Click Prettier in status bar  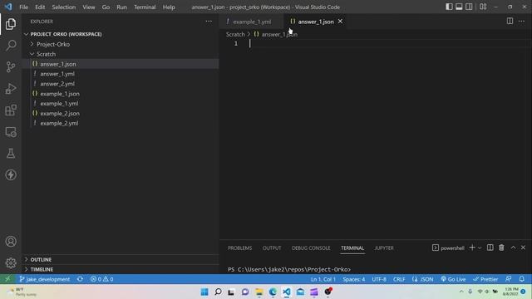coord(485,279)
